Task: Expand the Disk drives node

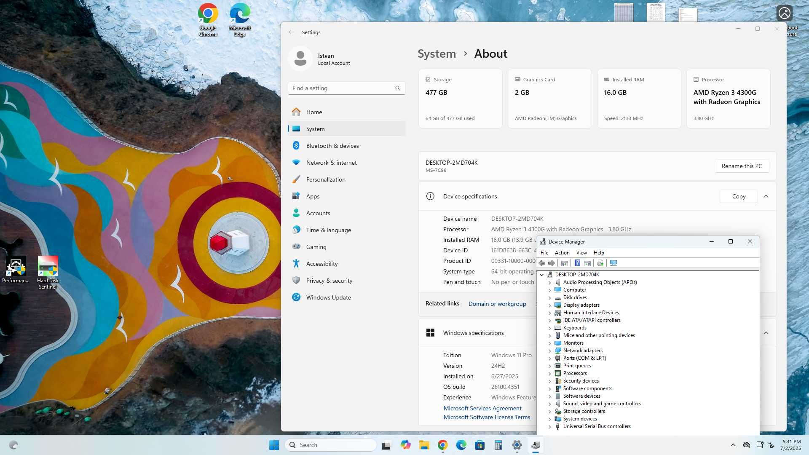Action: tap(549, 298)
